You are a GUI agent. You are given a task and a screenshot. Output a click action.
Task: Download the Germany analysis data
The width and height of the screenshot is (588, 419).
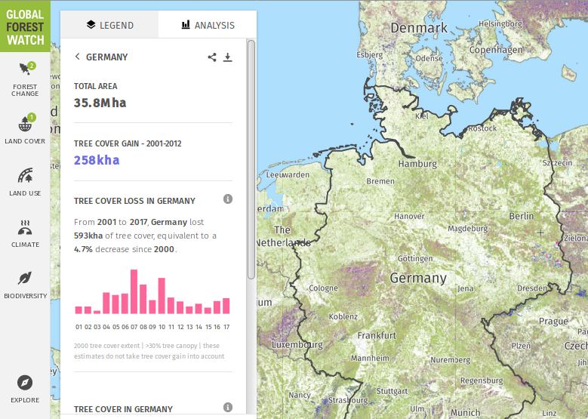[x=227, y=57]
